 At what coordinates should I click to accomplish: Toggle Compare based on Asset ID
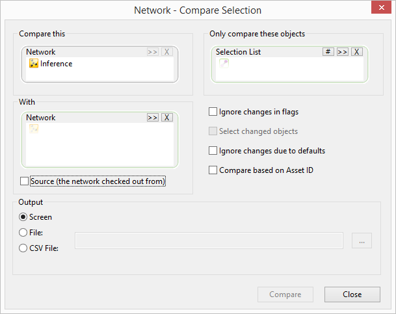tap(213, 170)
